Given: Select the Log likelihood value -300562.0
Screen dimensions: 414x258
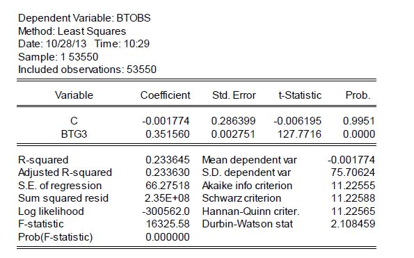Looking at the screenshot, I should pos(166,211).
